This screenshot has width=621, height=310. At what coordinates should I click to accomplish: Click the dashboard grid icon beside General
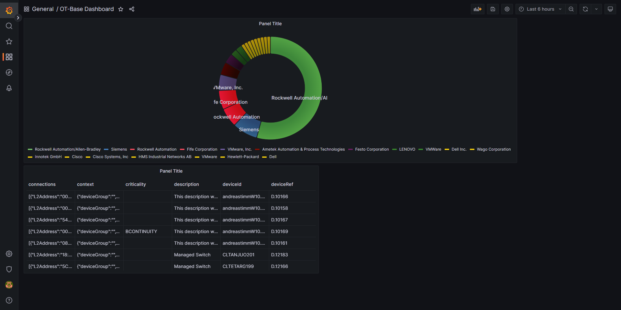click(27, 9)
